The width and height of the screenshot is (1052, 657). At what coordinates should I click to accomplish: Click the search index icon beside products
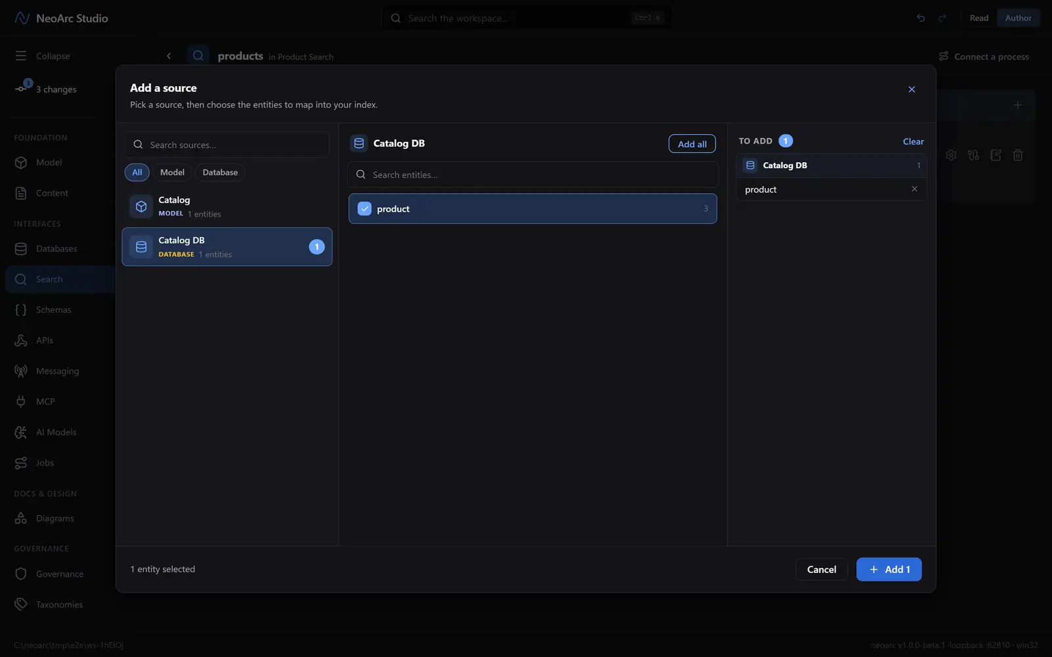[x=198, y=57]
